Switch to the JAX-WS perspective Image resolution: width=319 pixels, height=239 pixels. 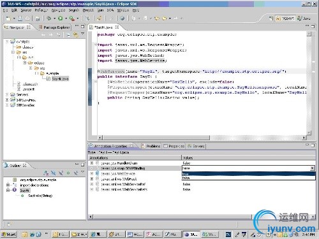point(285,18)
